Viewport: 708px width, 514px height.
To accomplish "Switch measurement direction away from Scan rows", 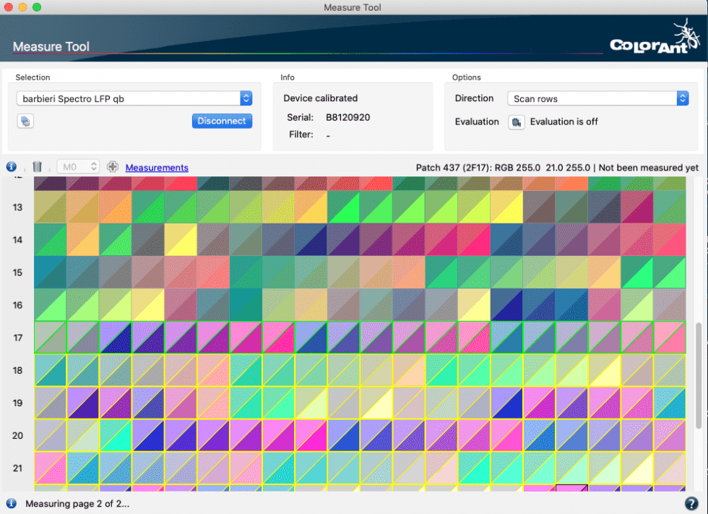I will 682,98.
